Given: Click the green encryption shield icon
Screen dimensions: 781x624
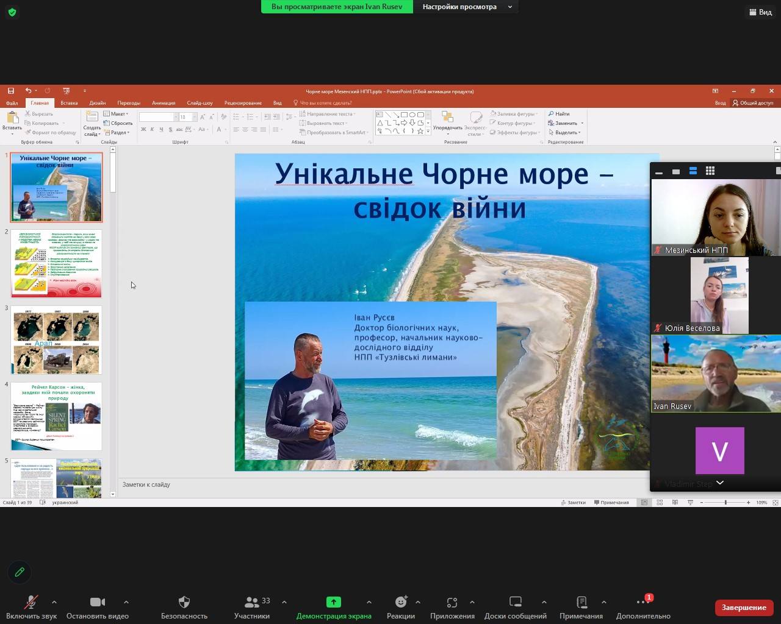Looking at the screenshot, I should pyautogui.click(x=12, y=12).
